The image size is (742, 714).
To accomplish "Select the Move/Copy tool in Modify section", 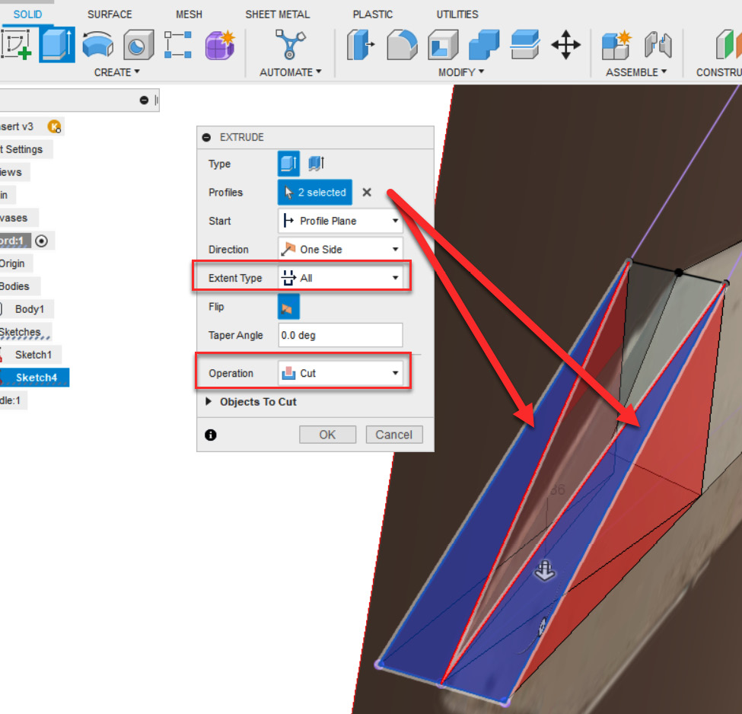I will click(x=566, y=44).
